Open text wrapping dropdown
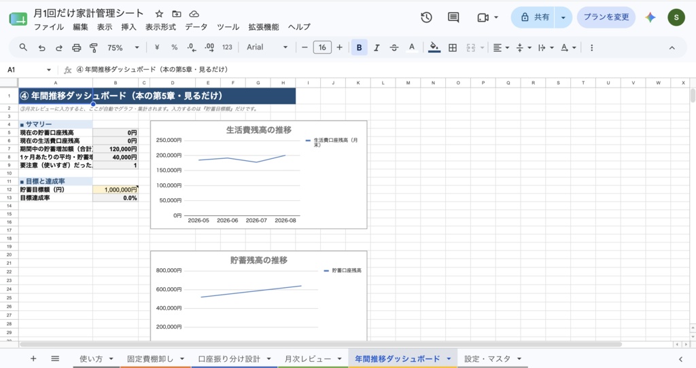Image resolution: width=696 pixels, height=368 pixels. tap(546, 48)
